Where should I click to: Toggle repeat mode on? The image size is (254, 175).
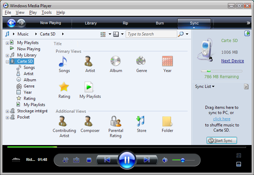76,160
